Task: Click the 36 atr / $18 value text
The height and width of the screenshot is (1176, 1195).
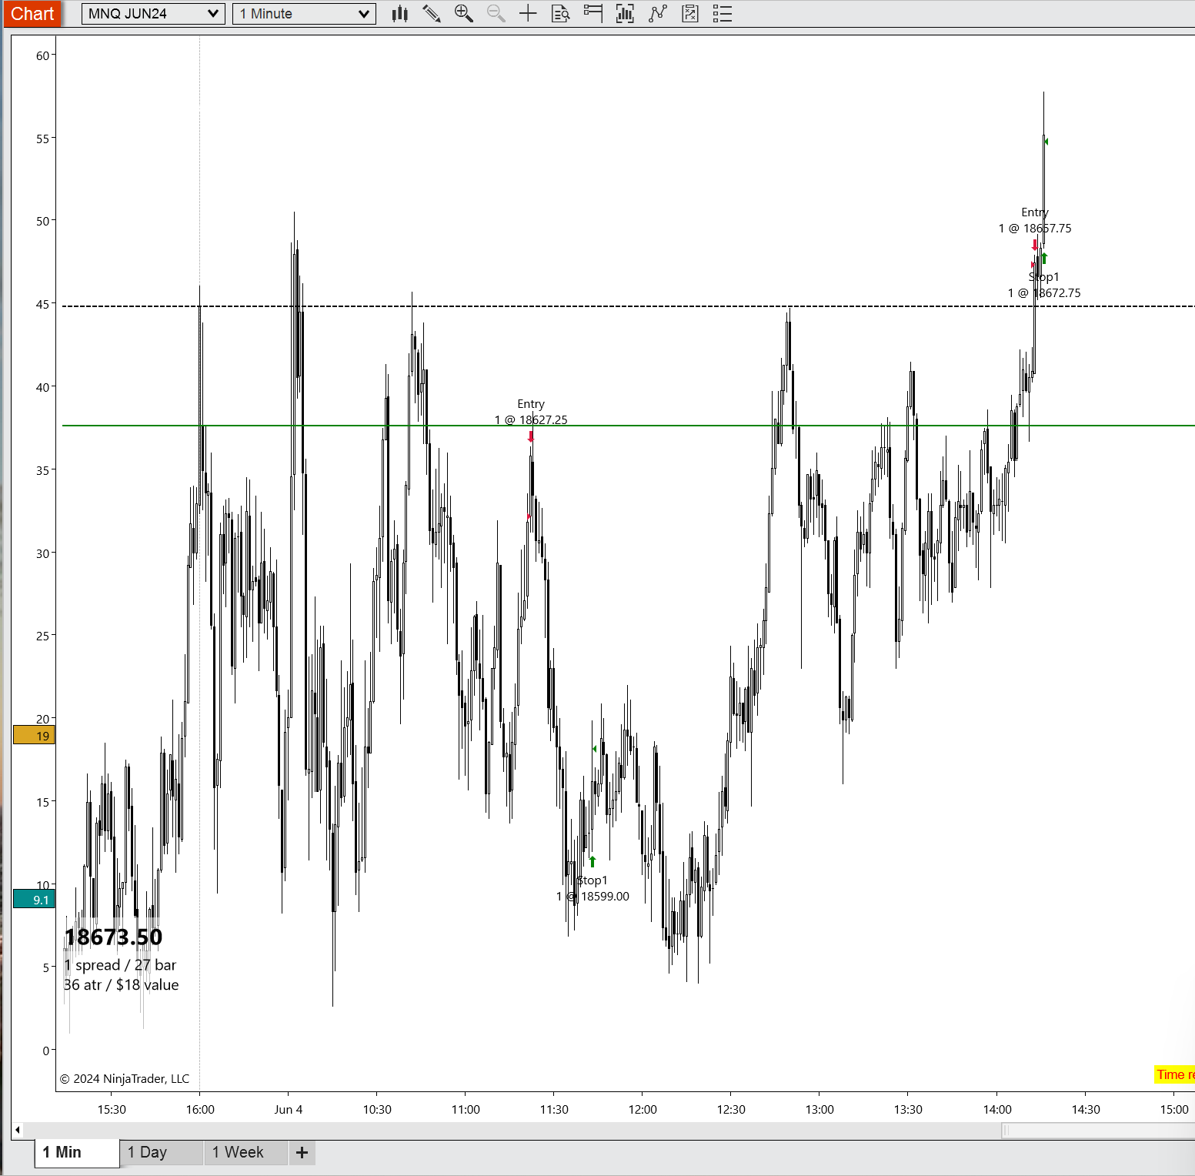Action: pyautogui.click(x=122, y=985)
